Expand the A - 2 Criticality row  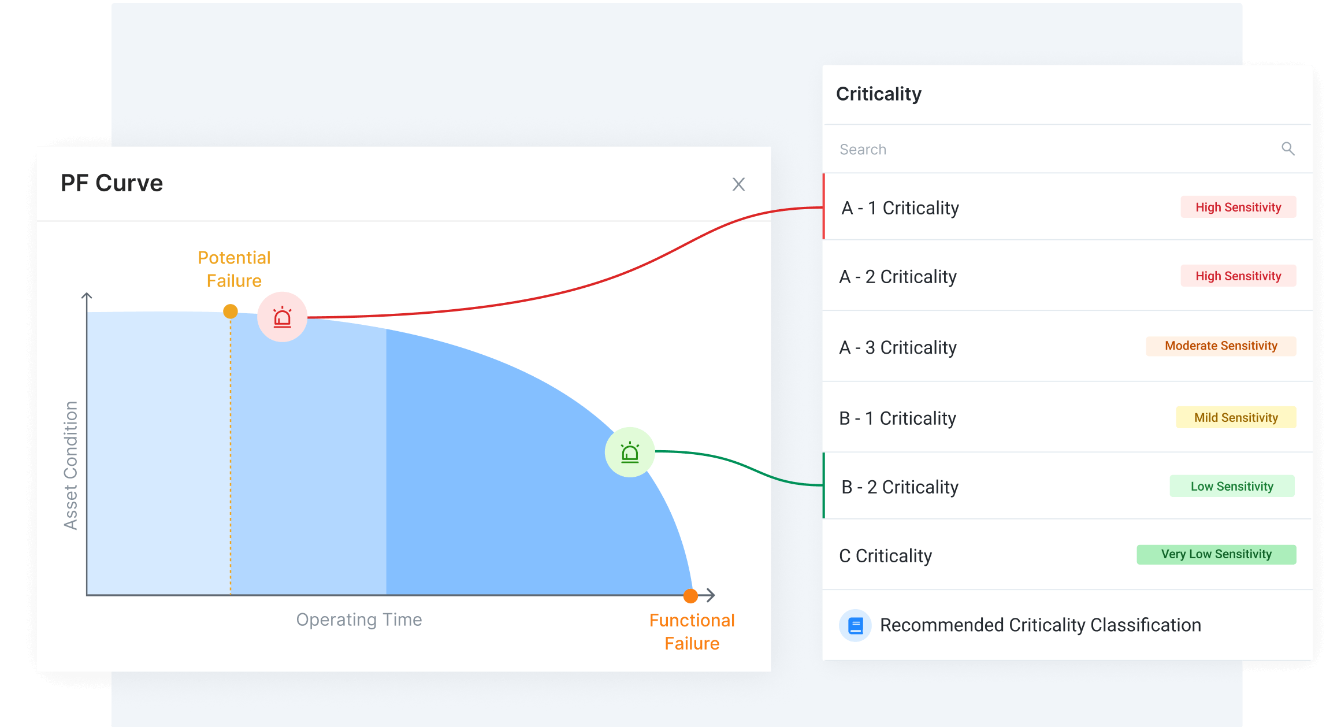tap(897, 276)
